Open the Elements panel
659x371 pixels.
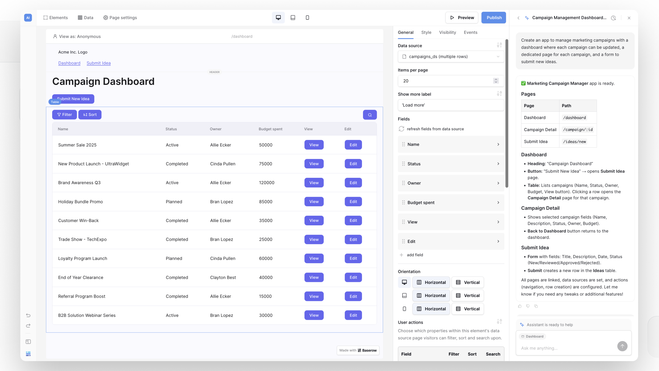click(x=55, y=17)
